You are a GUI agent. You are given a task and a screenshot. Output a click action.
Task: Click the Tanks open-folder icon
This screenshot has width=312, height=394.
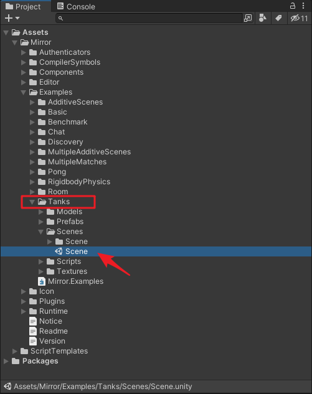coord(42,202)
